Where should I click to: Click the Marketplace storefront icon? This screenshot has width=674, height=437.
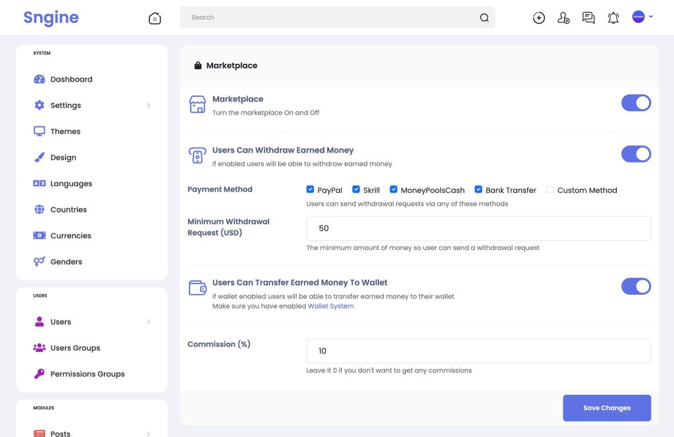click(x=197, y=105)
